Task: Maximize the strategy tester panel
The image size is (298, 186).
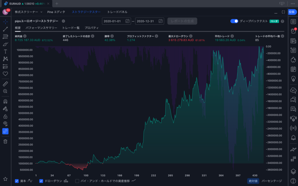Action: click(283, 12)
